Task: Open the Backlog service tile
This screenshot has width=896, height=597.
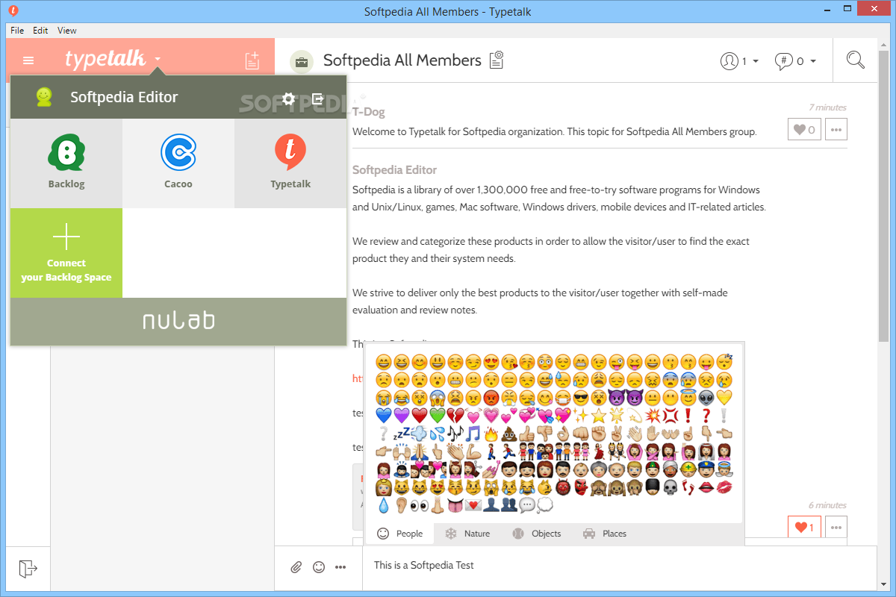Action: tap(66, 163)
